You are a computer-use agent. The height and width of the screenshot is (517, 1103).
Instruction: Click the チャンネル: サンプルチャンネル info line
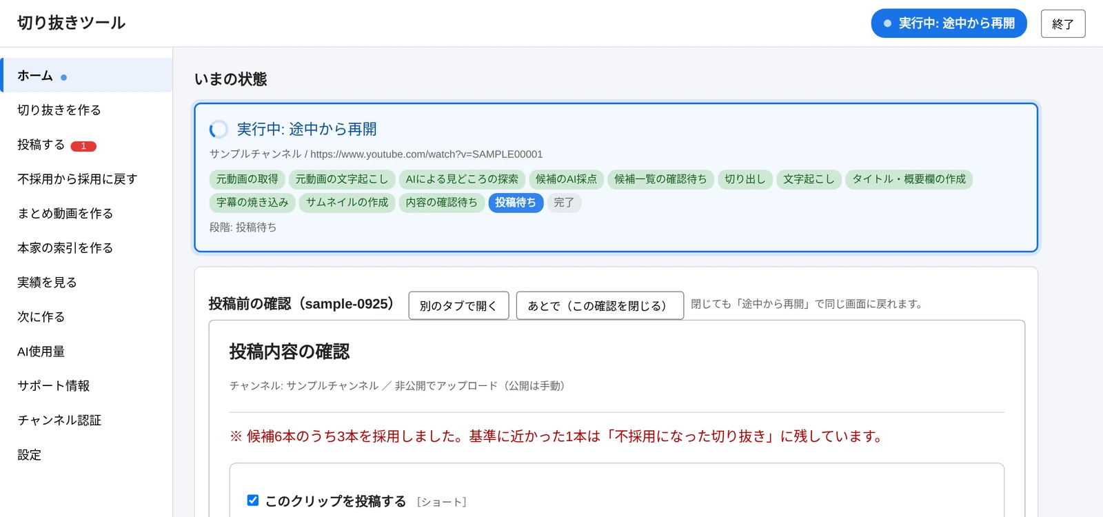[x=397, y=386]
